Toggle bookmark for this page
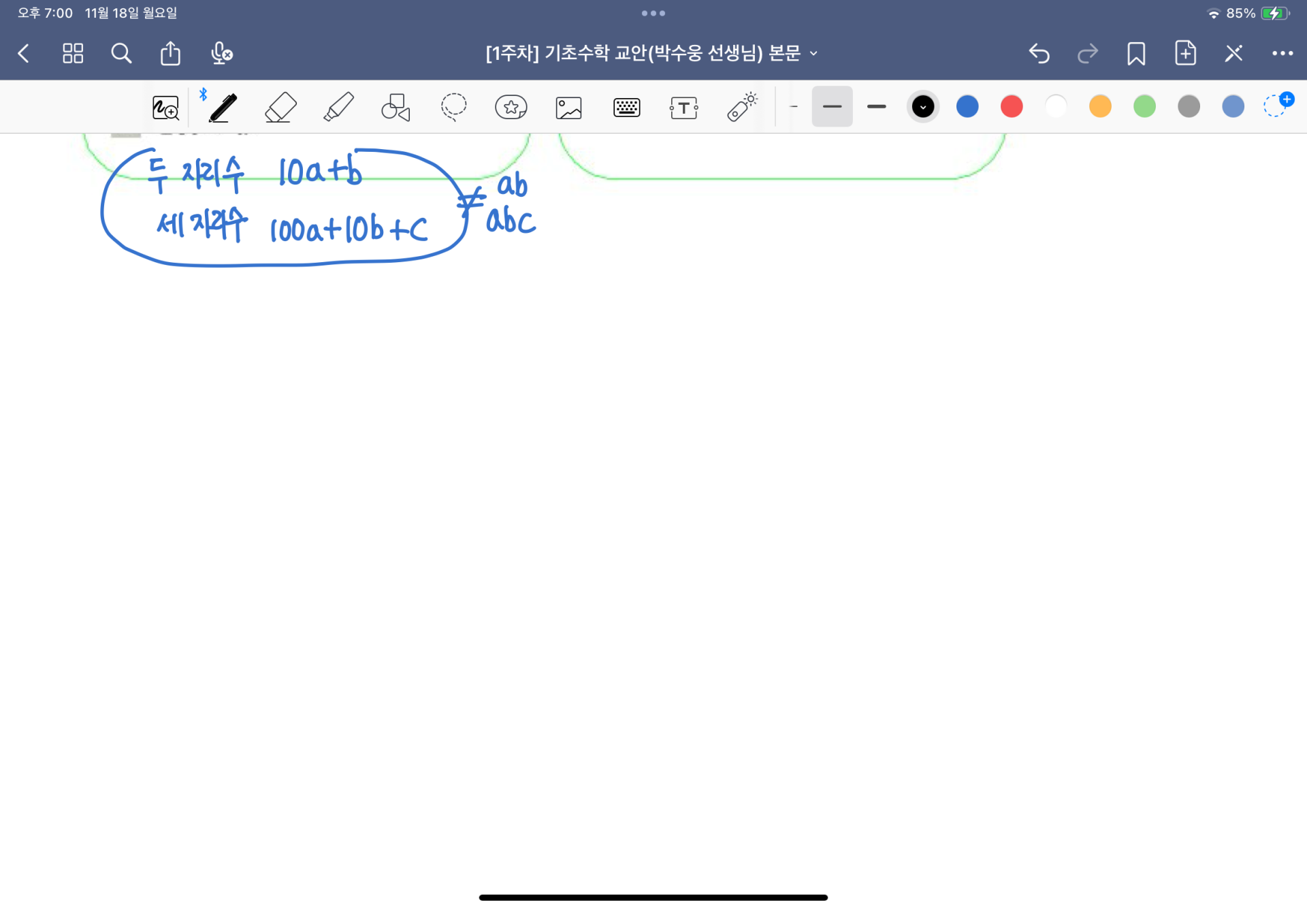Viewport: 1307px width, 909px height. (x=1135, y=53)
